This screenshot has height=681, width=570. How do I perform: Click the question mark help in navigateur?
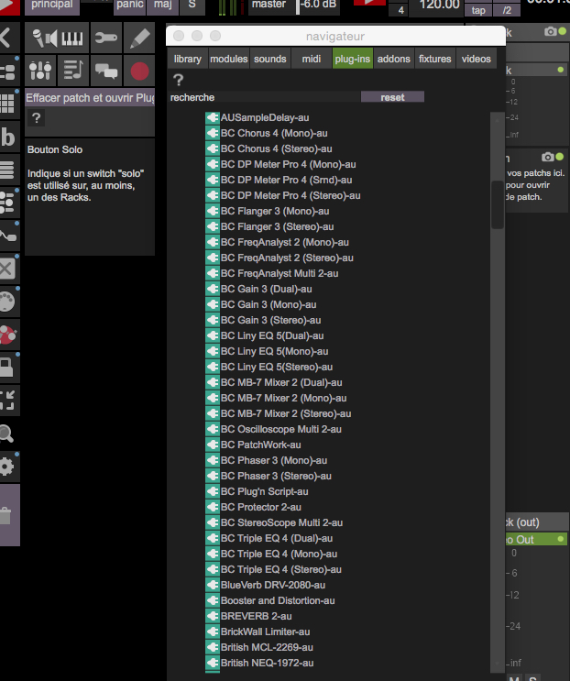coord(178,80)
